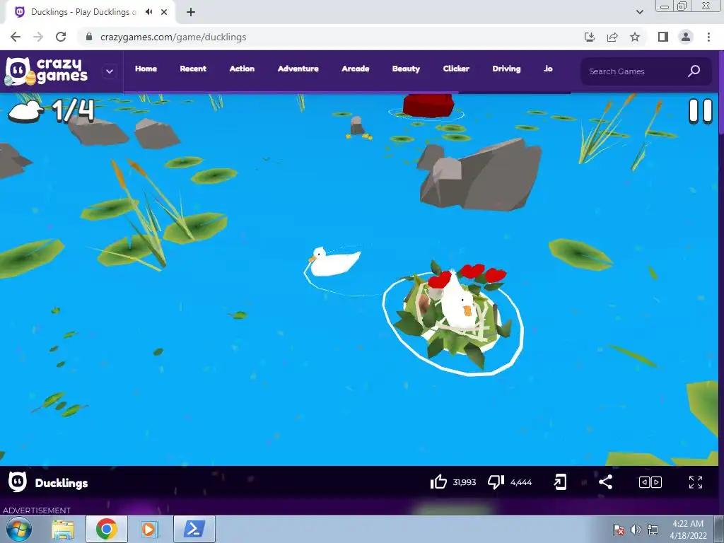Open the Driving category
This screenshot has height=543, width=724.
506,69
